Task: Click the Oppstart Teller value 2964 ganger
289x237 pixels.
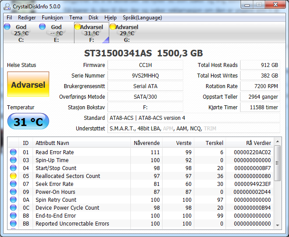Action: tap(260, 97)
